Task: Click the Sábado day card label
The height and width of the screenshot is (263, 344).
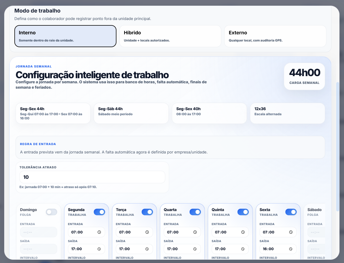Action: tap(314, 210)
